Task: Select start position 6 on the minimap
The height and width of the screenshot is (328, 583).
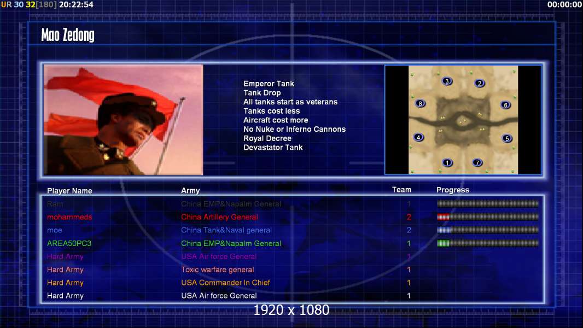Action: (506, 105)
